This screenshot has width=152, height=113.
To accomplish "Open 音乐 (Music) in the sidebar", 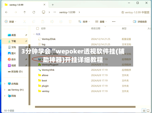I will click(x=12, y=59).
